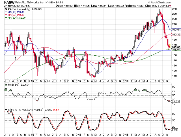Click the 18 year label under the price chart

coord(127,81)
